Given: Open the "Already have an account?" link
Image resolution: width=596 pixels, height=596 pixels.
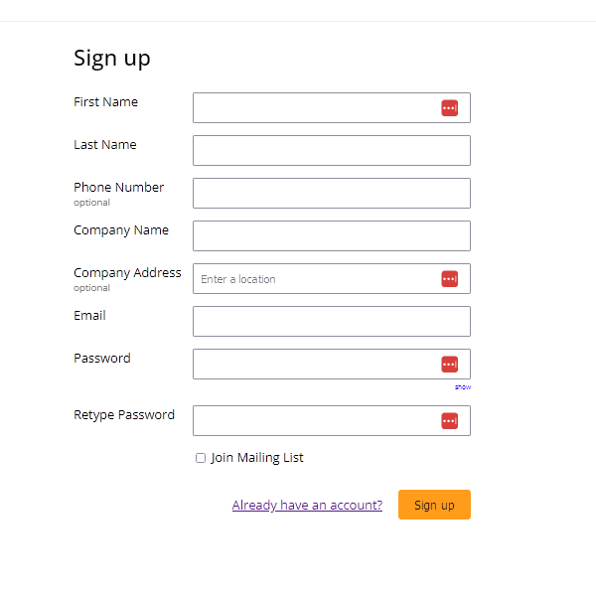Looking at the screenshot, I should 307,505.
